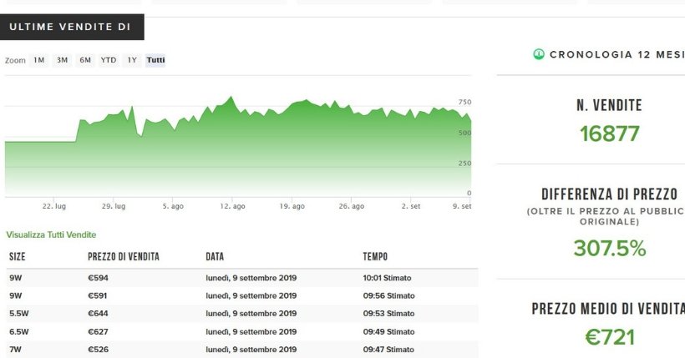Click the 09:53 Stimato time cell
This screenshot has width=685, height=358.
[388, 314]
